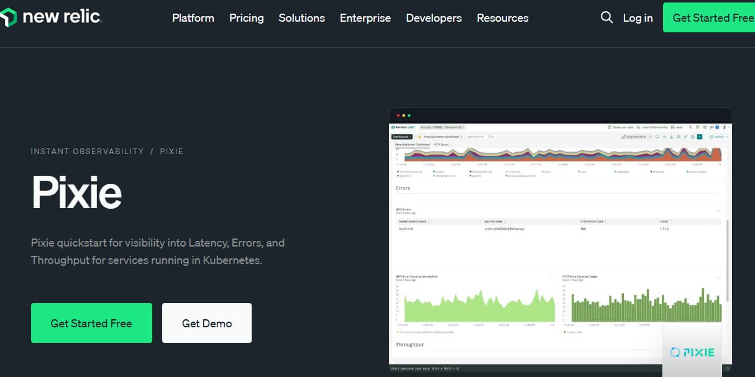
Task: Click the Get Started Free button
Action: click(91, 323)
